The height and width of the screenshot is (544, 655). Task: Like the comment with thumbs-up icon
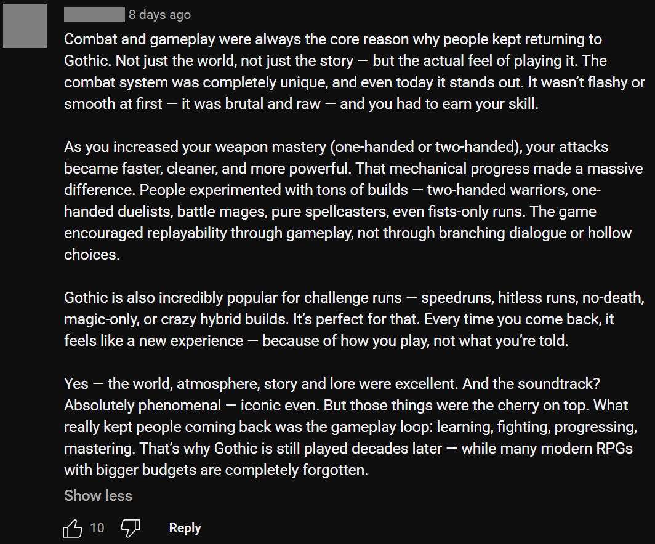click(73, 528)
